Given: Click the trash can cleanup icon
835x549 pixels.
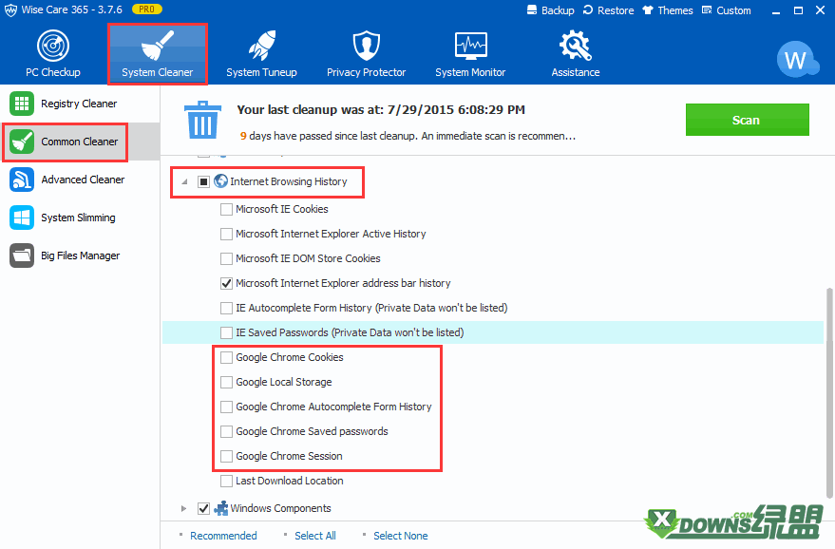Looking at the screenshot, I should [202, 121].
